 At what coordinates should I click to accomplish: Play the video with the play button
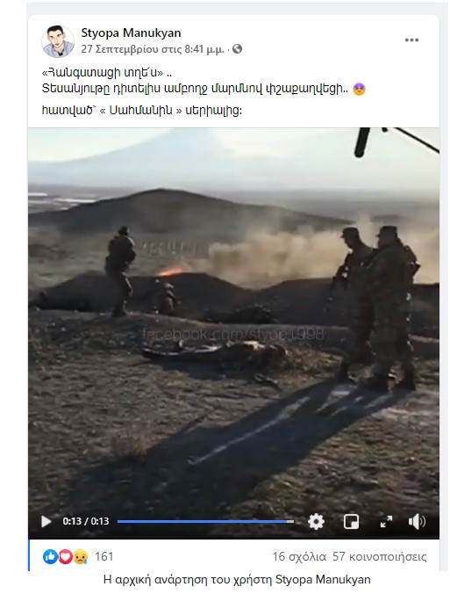pyautogui.click(x=46, y=521)
